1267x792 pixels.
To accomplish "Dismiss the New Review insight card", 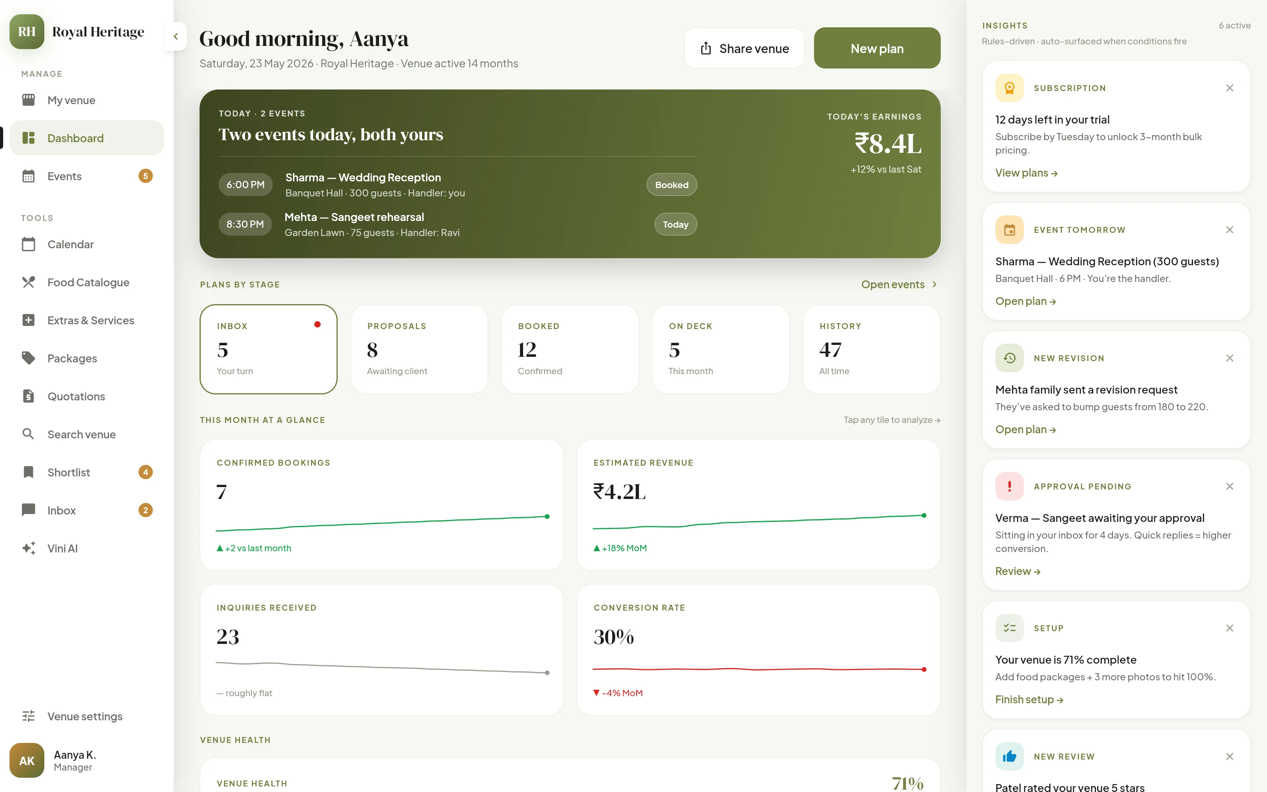I will tap(1230, 756).
